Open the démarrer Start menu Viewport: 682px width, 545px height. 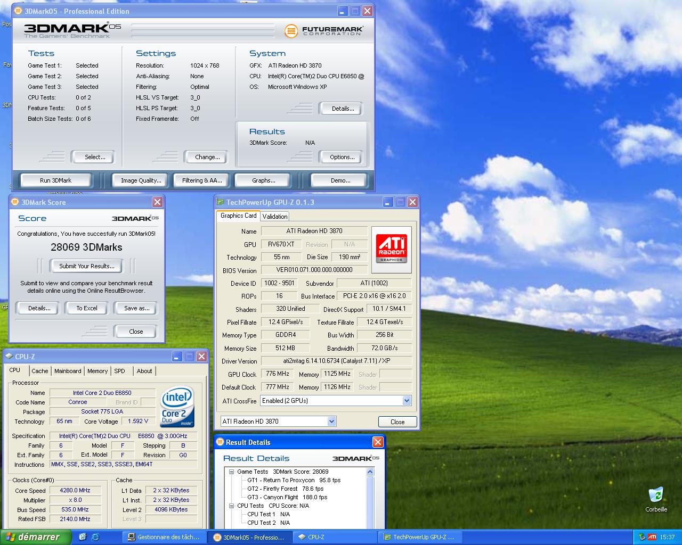click(36, 537)
